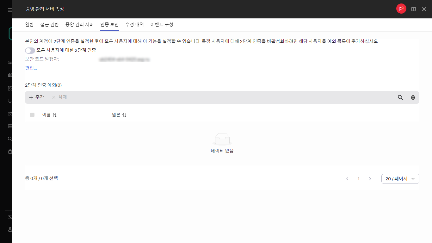
Task: Switch to the 접근 권한 tab
Action: 49,24
